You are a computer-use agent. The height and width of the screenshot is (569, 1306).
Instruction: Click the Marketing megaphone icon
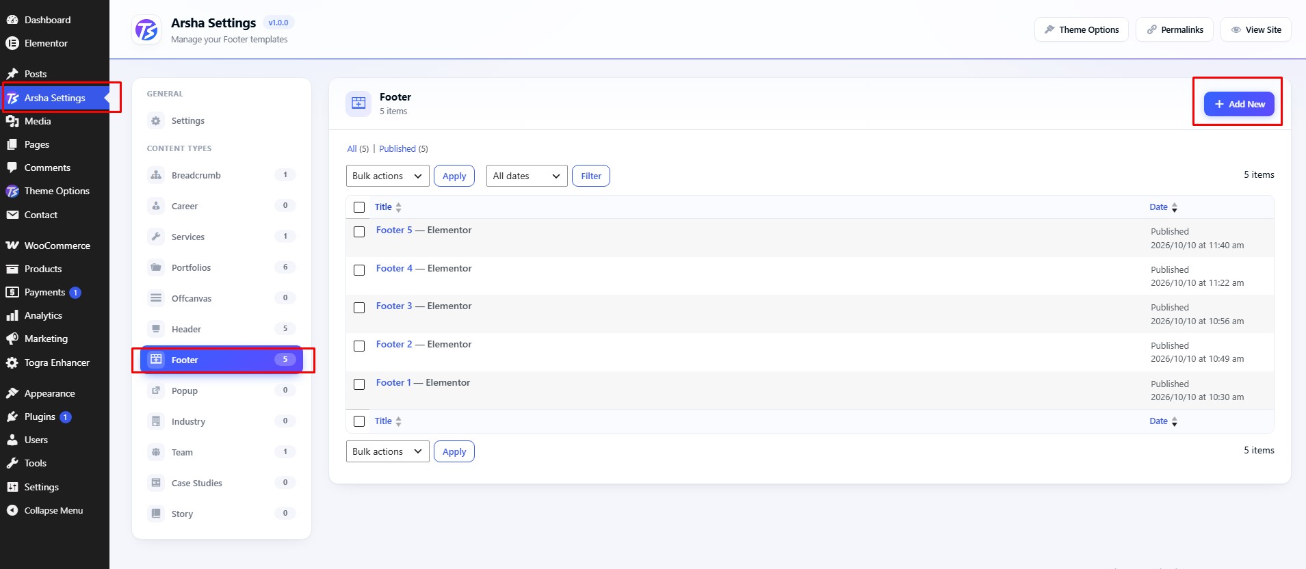[12, 339]
